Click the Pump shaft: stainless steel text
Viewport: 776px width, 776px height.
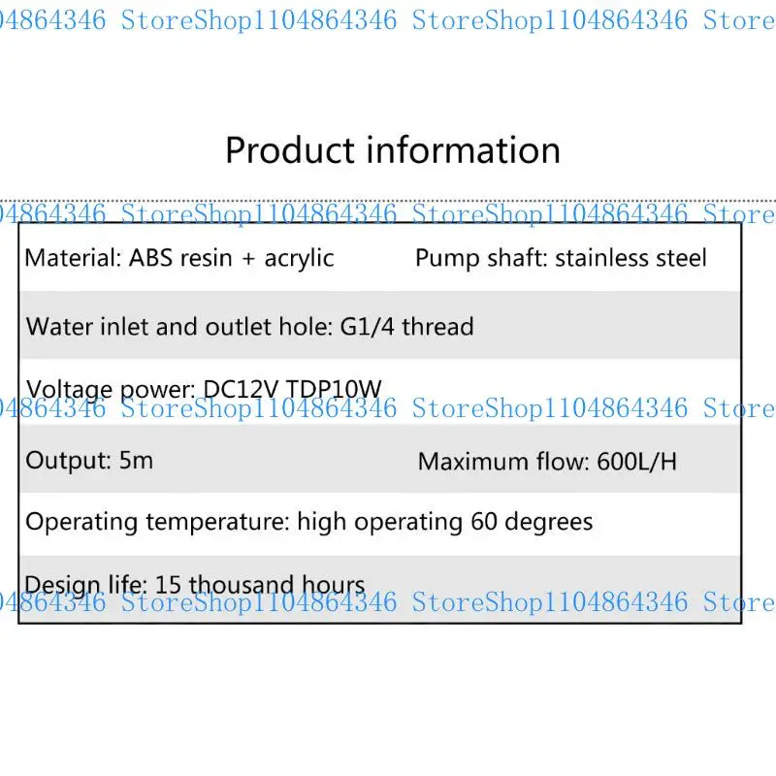pos(561,258)
